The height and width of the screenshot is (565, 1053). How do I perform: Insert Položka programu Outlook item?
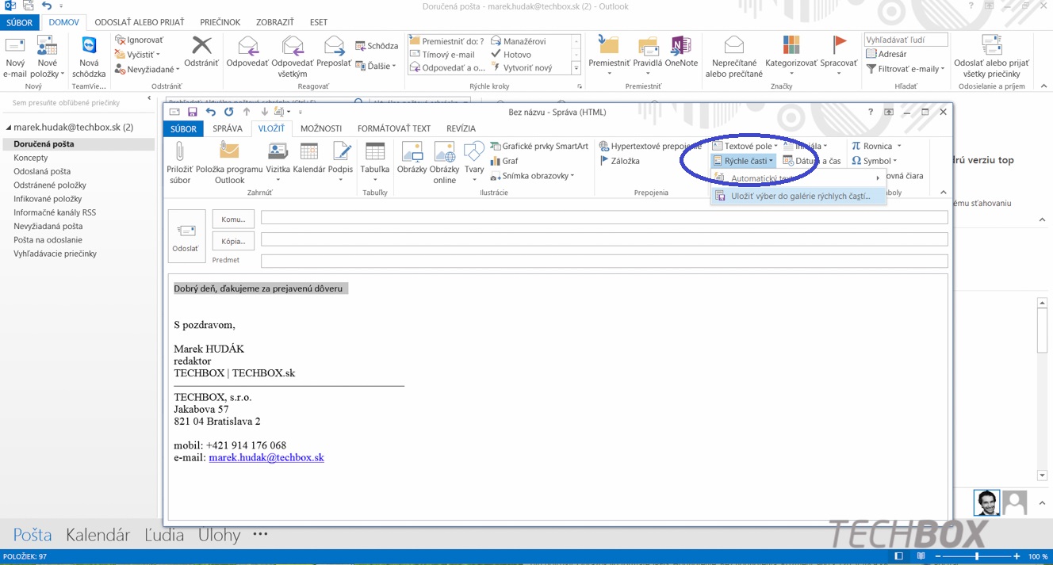point(229,162)
